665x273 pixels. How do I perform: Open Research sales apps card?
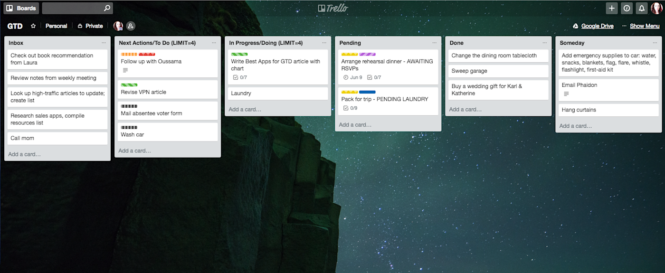pyautogui.click(x=57, y=119)
